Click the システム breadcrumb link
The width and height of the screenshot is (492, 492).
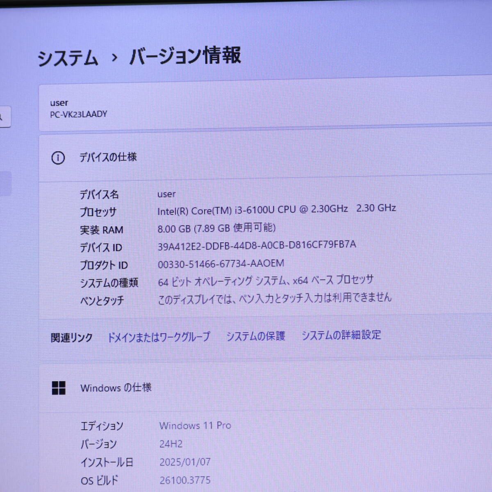[x=68, y=58]
